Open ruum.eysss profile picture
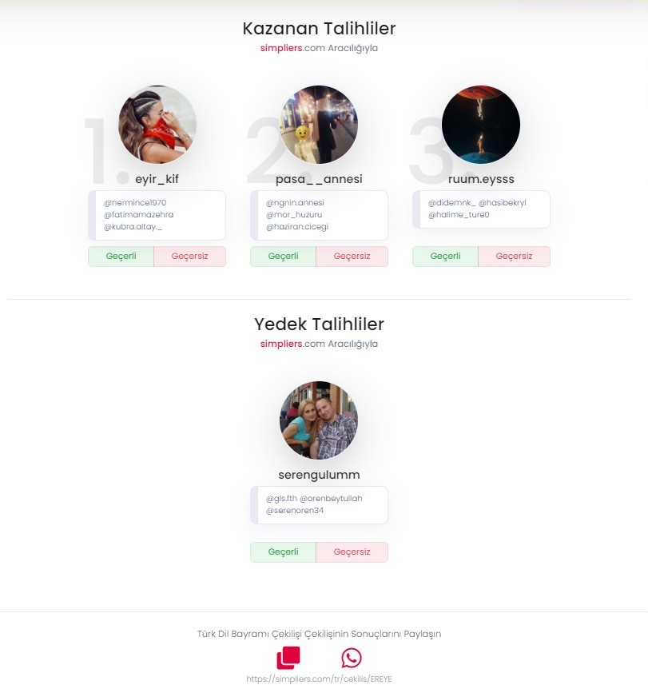This screenshot has width=648, height=685. (481, 125)
